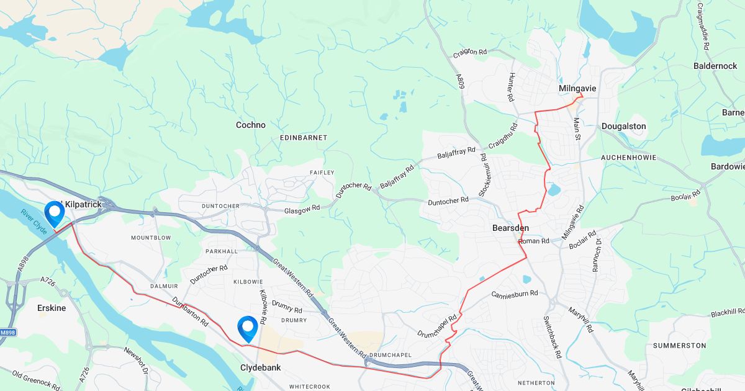This screenshot has width=745, height=391.
Task: Select the Bearsden town label
Action: tap(510, 228)
